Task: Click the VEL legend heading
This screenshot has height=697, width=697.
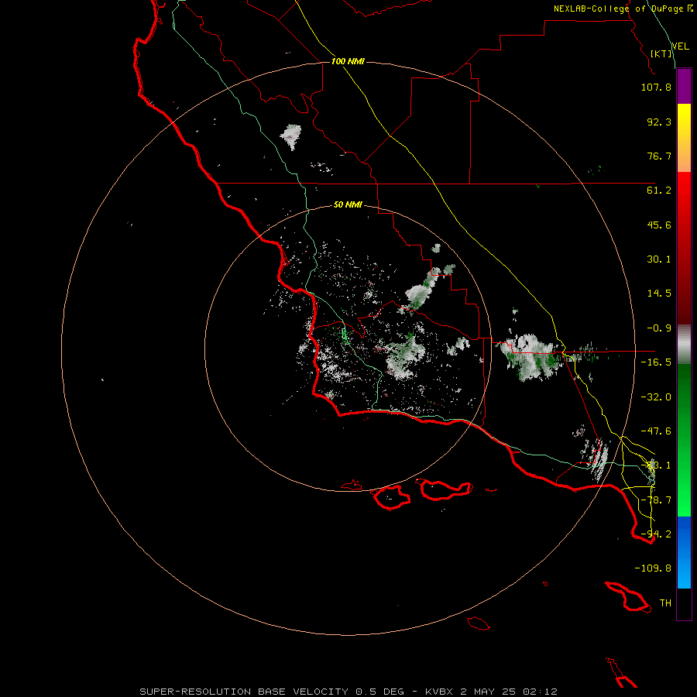Action: tap(680, 46)
